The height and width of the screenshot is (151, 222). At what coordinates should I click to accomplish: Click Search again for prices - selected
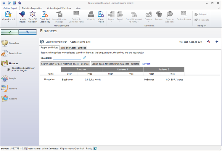(x=115, y=64)
